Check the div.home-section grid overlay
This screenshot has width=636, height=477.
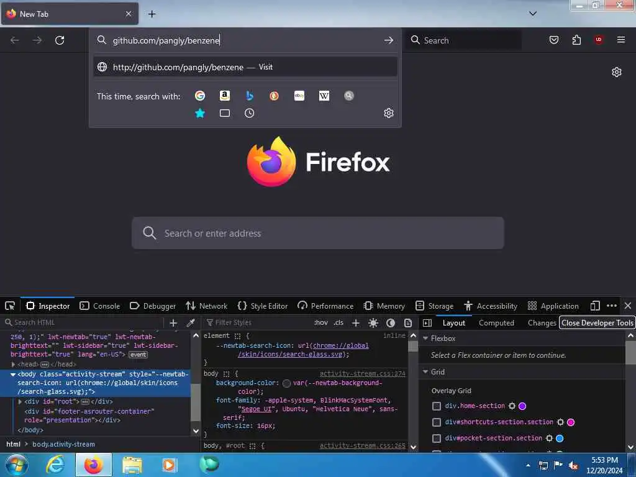(x=437, y=406)
